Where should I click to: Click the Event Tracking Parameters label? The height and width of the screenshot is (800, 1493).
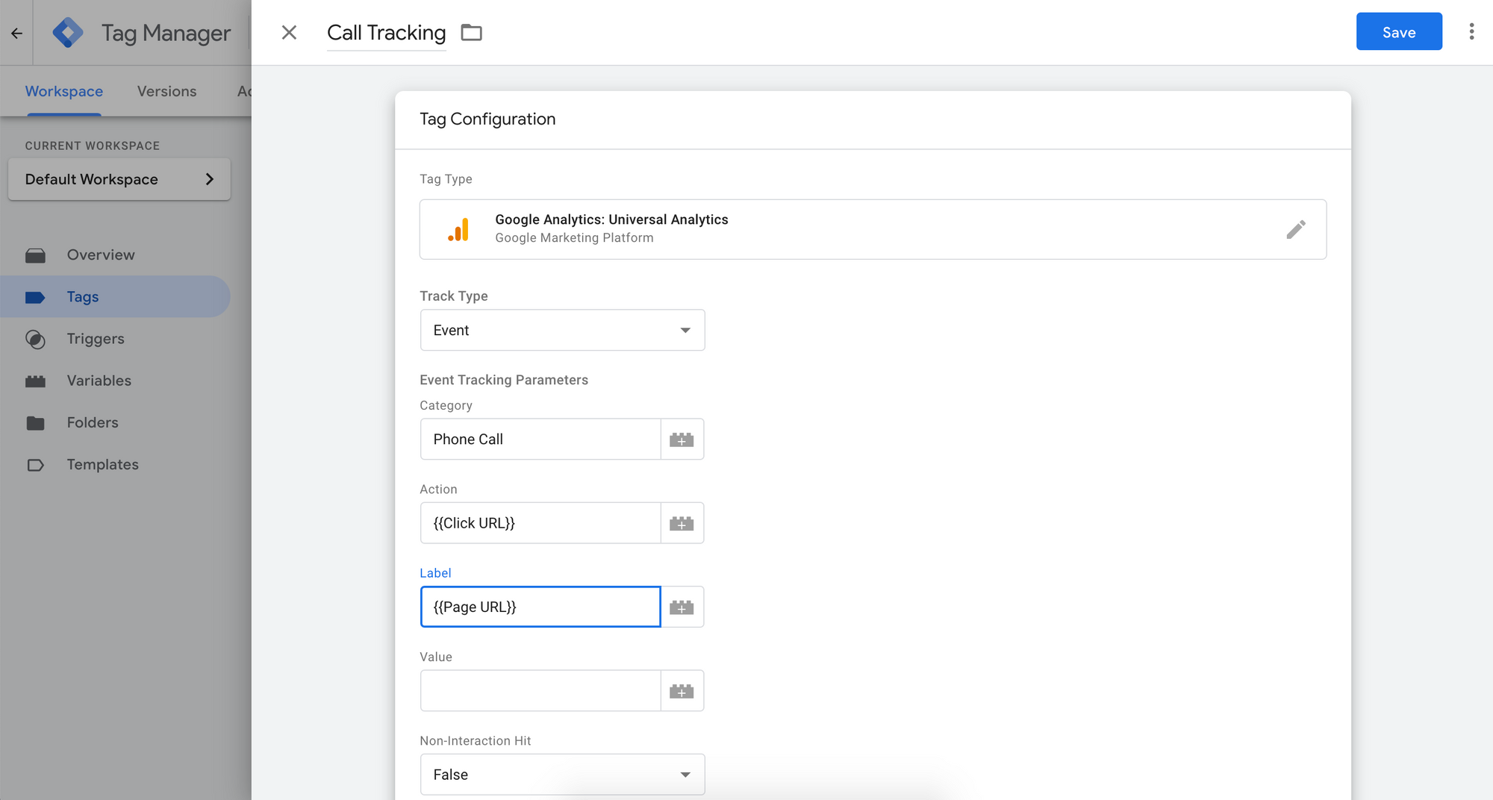point(504,380)
